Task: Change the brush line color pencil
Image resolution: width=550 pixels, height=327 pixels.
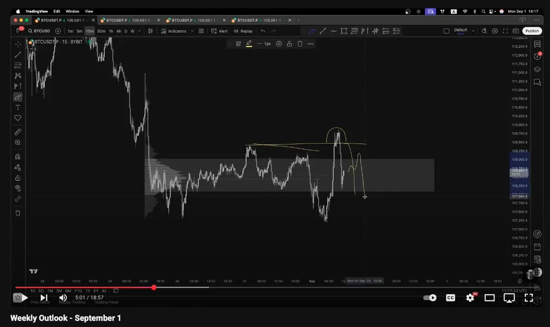Action: click(x=249, y=44)
